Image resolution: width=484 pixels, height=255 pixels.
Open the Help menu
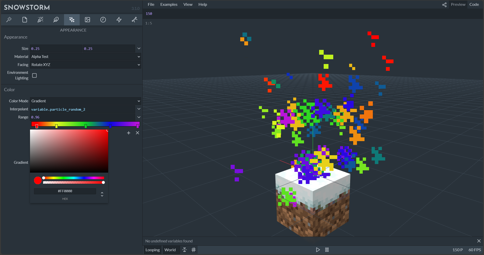click(203, 5)
